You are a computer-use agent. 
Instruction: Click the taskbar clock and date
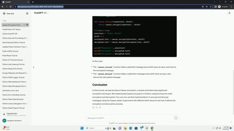pyautogui.click(x=226, y=128)
